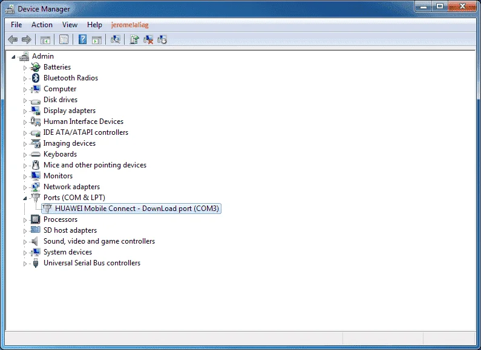Expand the Disk drives node arrow

click(x=25, y=100)
